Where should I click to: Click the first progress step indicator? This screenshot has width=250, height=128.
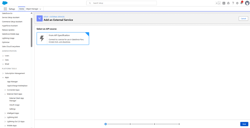106,124
